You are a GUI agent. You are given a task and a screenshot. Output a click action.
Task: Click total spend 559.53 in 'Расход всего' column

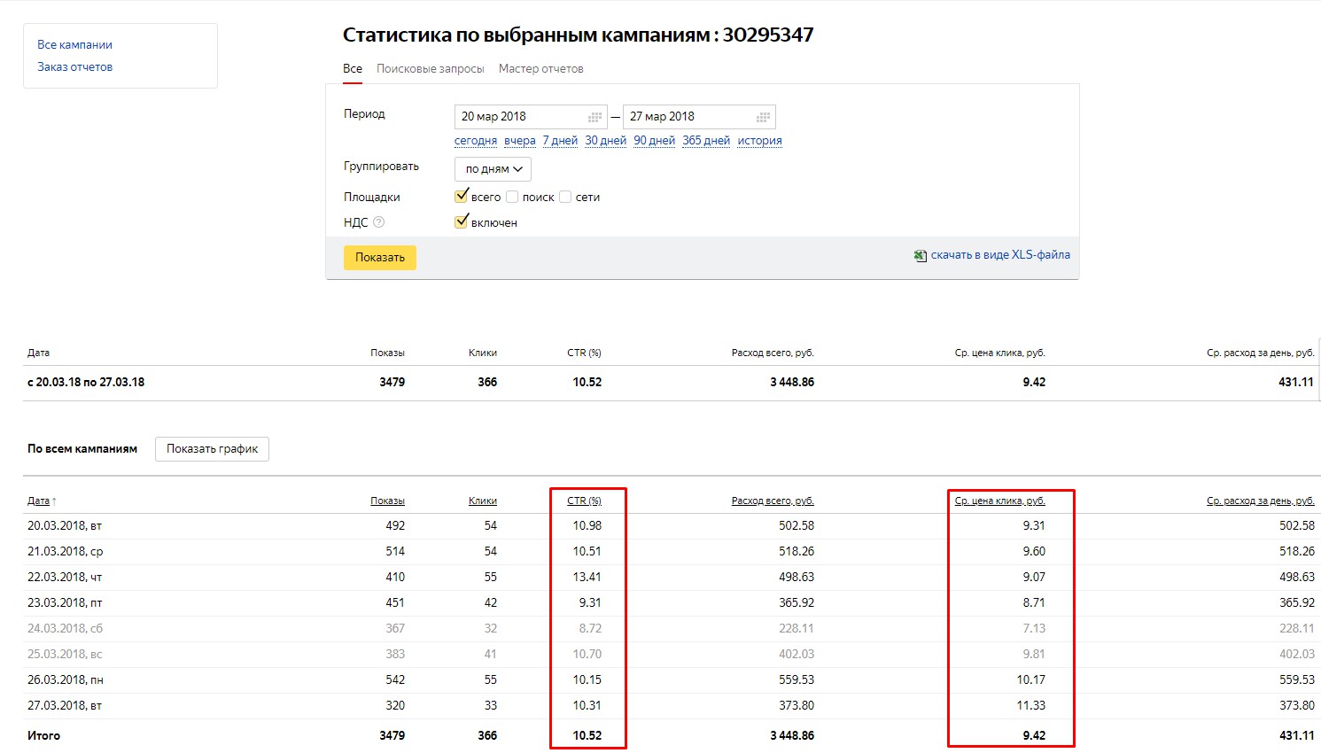click(796, 680)
